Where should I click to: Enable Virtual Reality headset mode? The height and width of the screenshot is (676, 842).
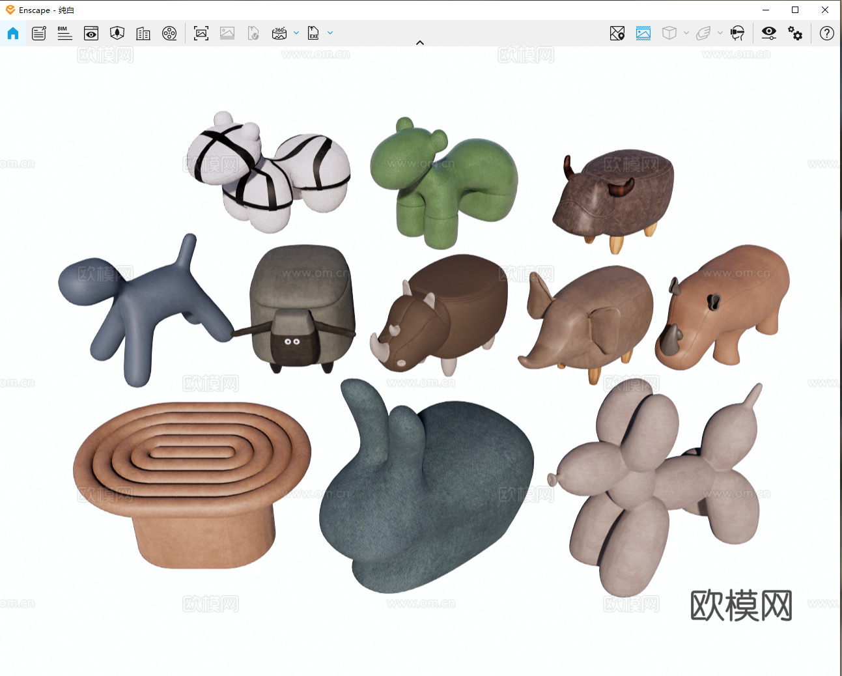737,33
